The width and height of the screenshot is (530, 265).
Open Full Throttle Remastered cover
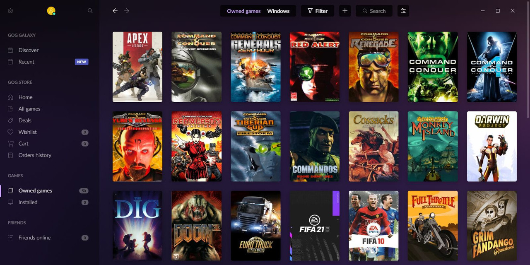(x=433, y=226)
